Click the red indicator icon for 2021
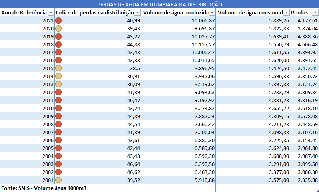Image resolution: width=319 pixels, height=192 pixels. pos(58,20)
